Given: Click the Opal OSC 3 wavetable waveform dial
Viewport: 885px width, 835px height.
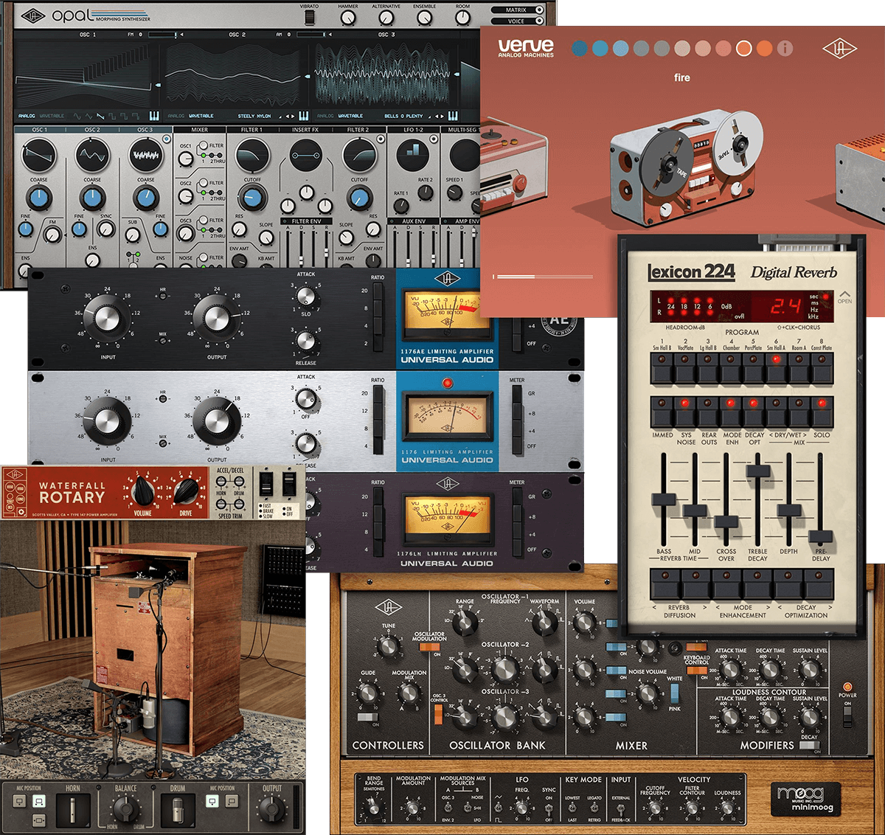Looking at the screenshot, I should click(146, 155).
